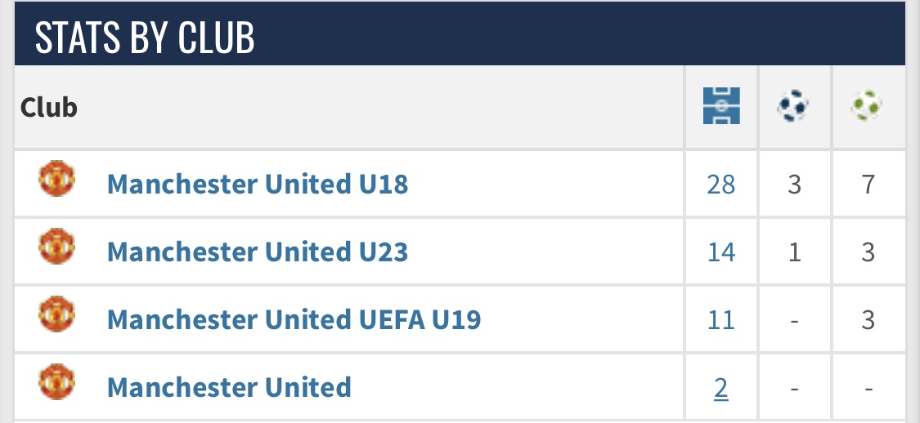Open the Manchester United U18 club link

pyautogui.click(x=258, y=184)
